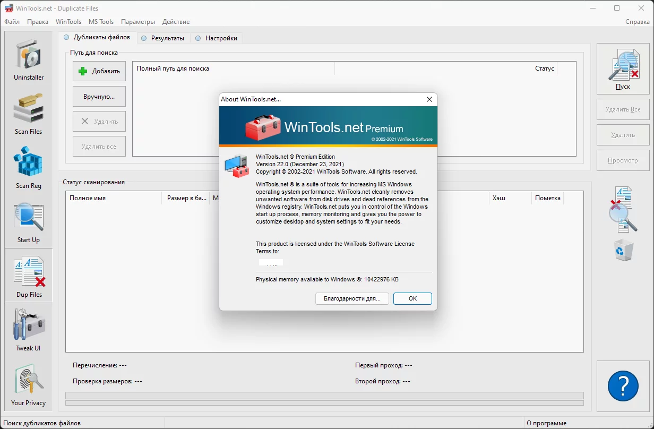Screen dimensions: 654x429
Task: Click the Статус сканирования group label
Action: point(94,182)
